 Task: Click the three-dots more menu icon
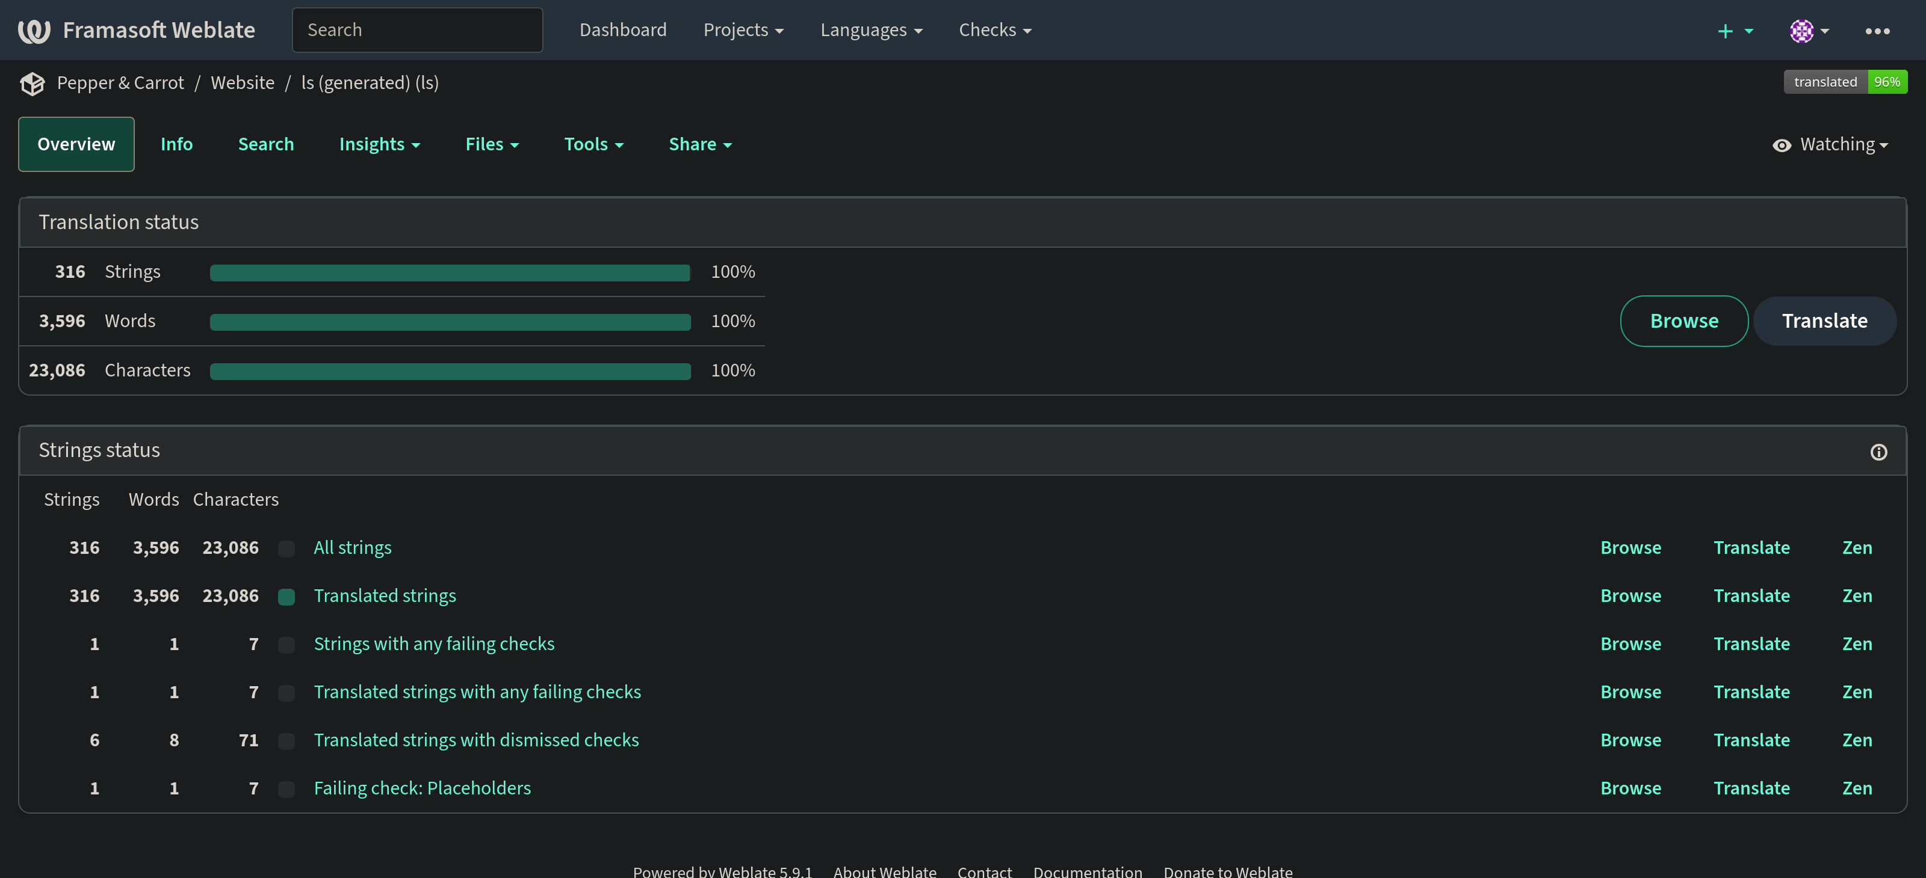pyautogui.click(x=1877, y=31)
